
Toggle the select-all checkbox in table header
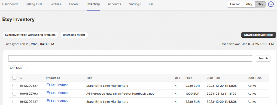pyautogui.click(x=15, y=78)
